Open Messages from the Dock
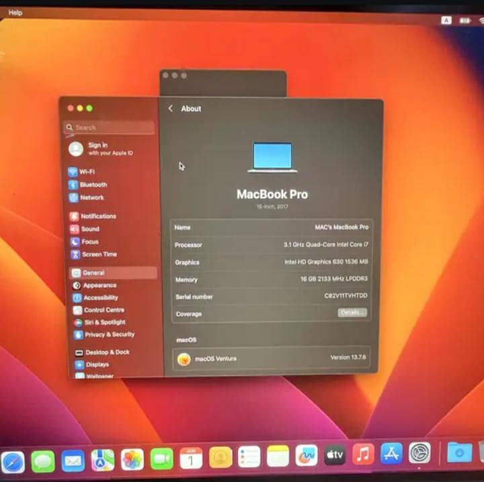Viewport: 484px width, 482px height. coord(43,461)
